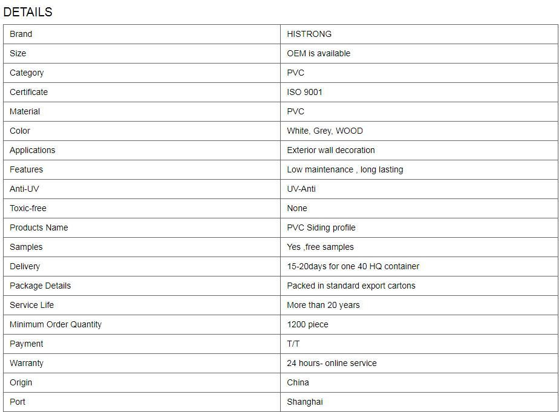Select the PVC Siding profile value
Screen dimensions: 559x412
click(321, 227)
